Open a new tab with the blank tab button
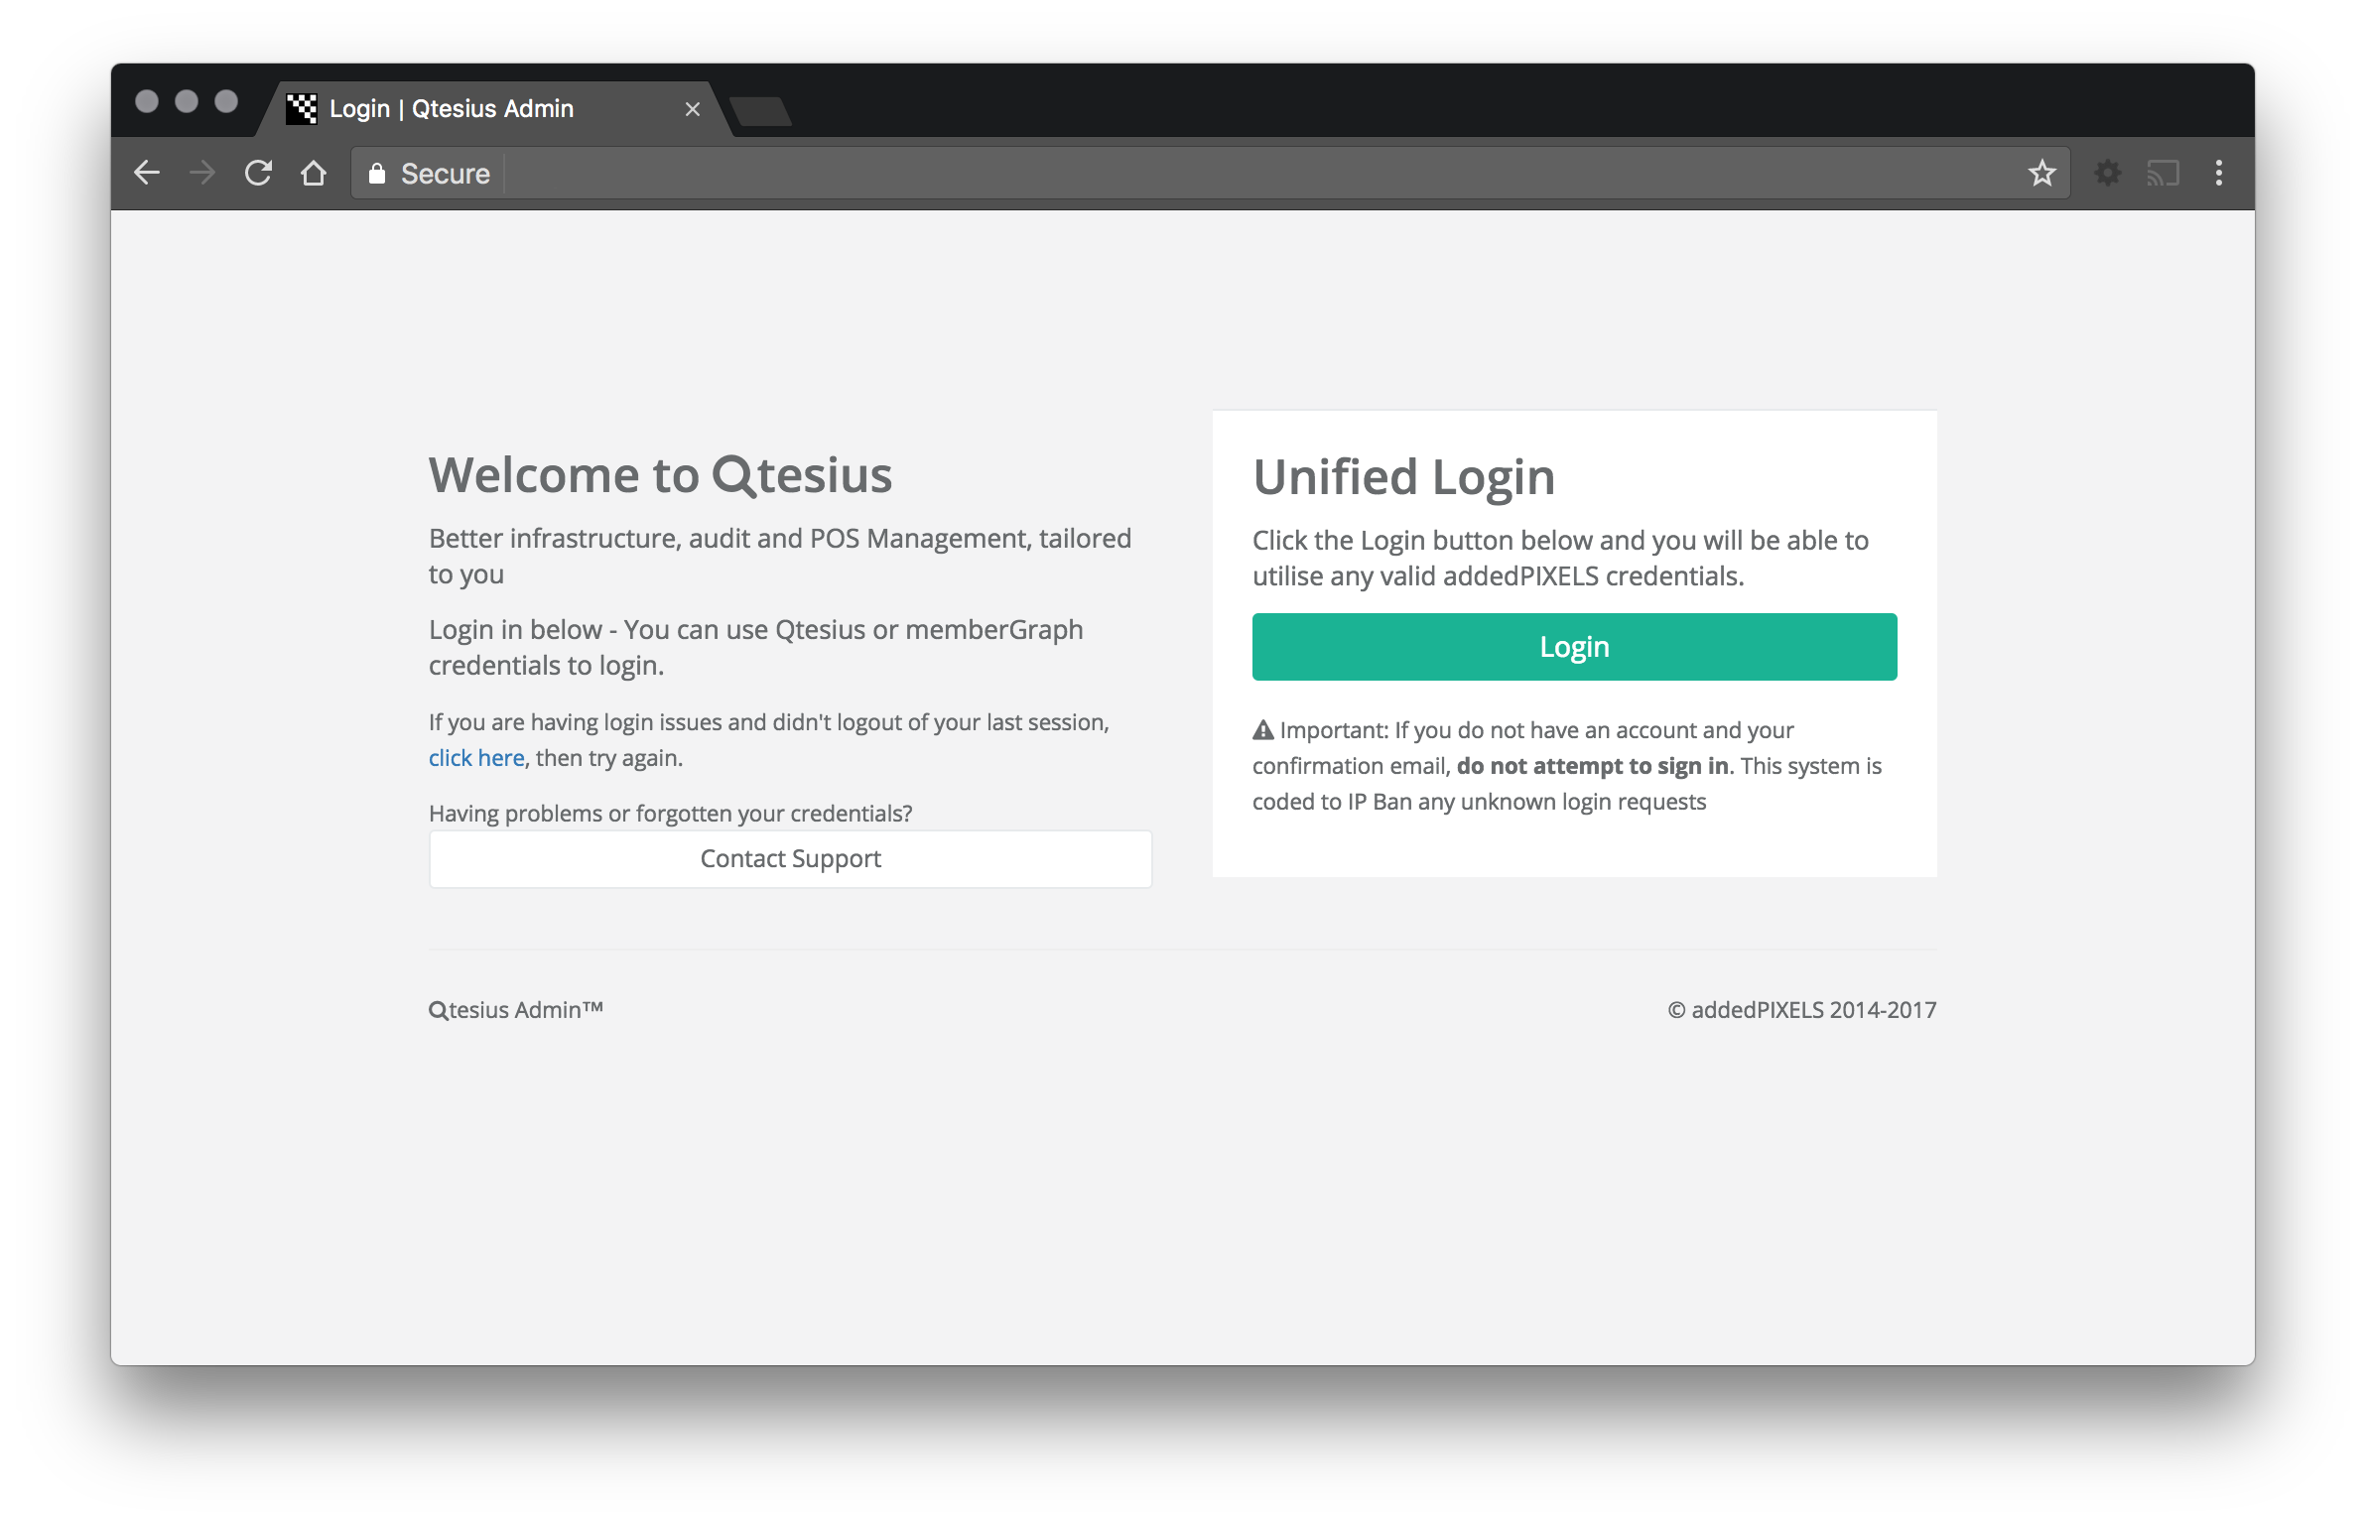This screenshot has width=2366, height=1524. point(760,111)
